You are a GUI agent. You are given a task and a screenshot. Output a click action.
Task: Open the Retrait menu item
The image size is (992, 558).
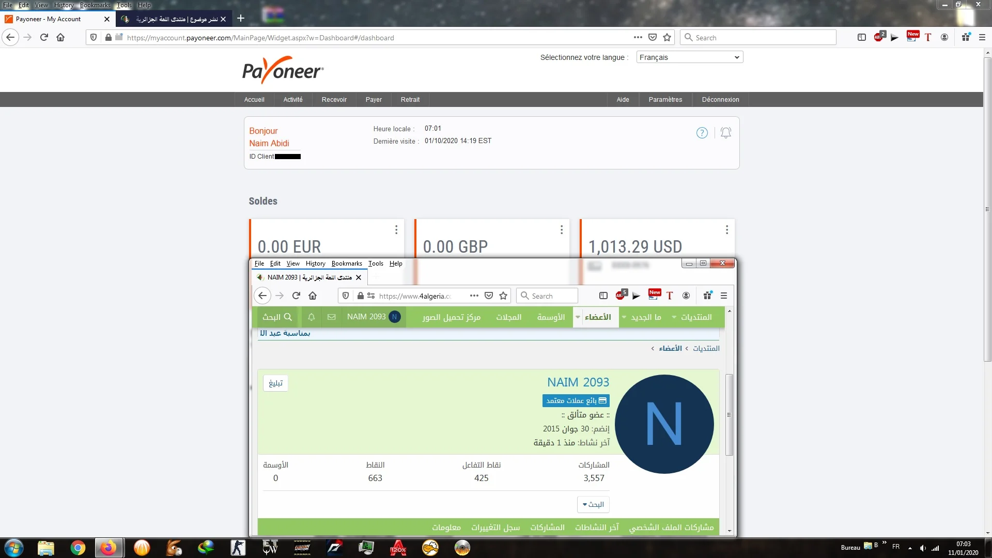410,99
